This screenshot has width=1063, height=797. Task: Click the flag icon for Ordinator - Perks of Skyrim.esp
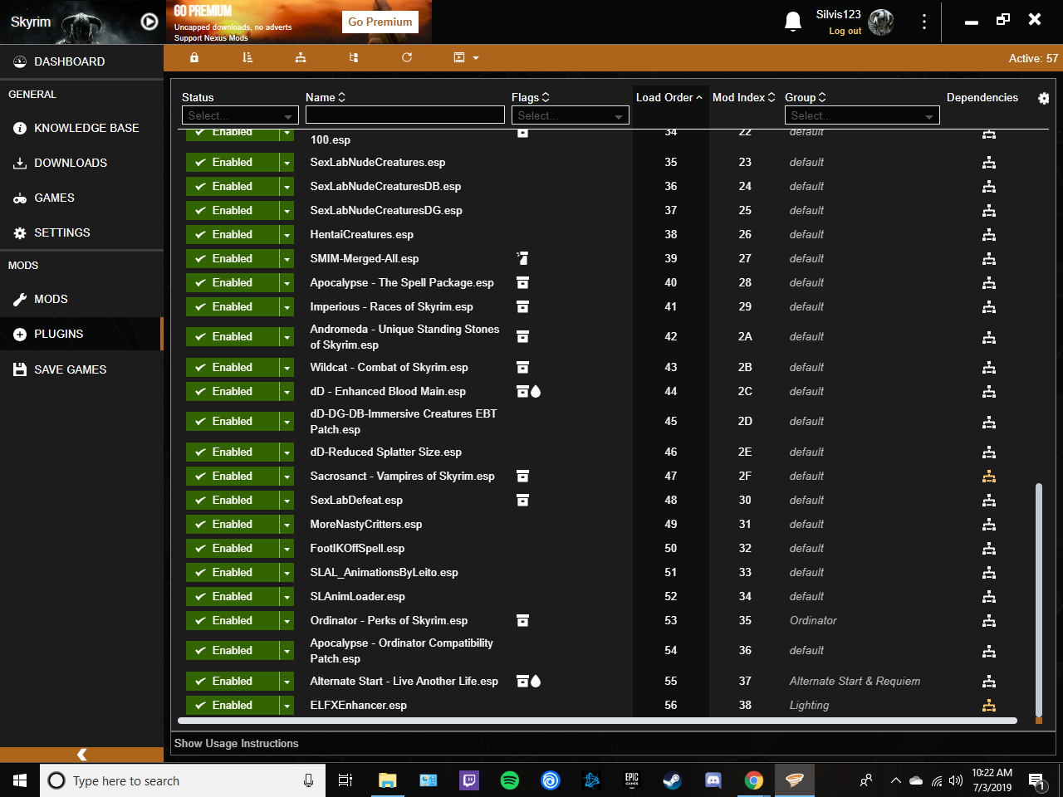click(523, 620)
